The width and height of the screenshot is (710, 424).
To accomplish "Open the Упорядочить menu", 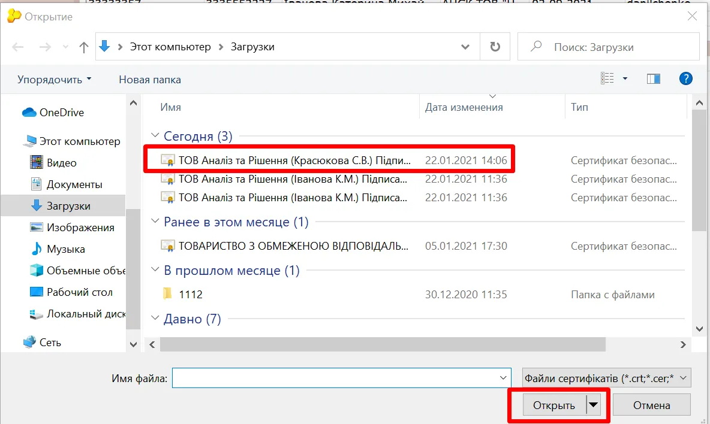I will point(55,79).
